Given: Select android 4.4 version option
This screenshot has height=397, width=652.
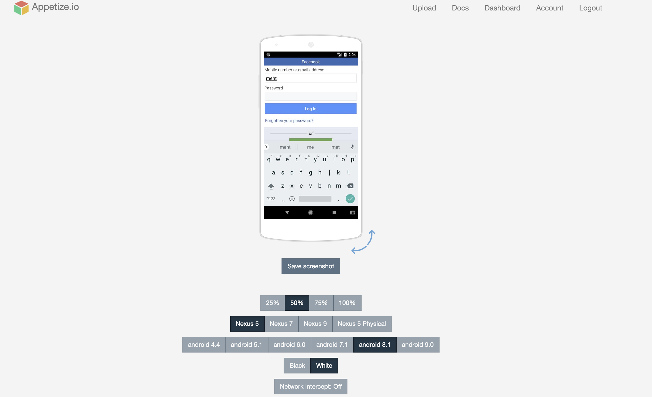Looking at the screenshot, I should (x=204, y=344).
